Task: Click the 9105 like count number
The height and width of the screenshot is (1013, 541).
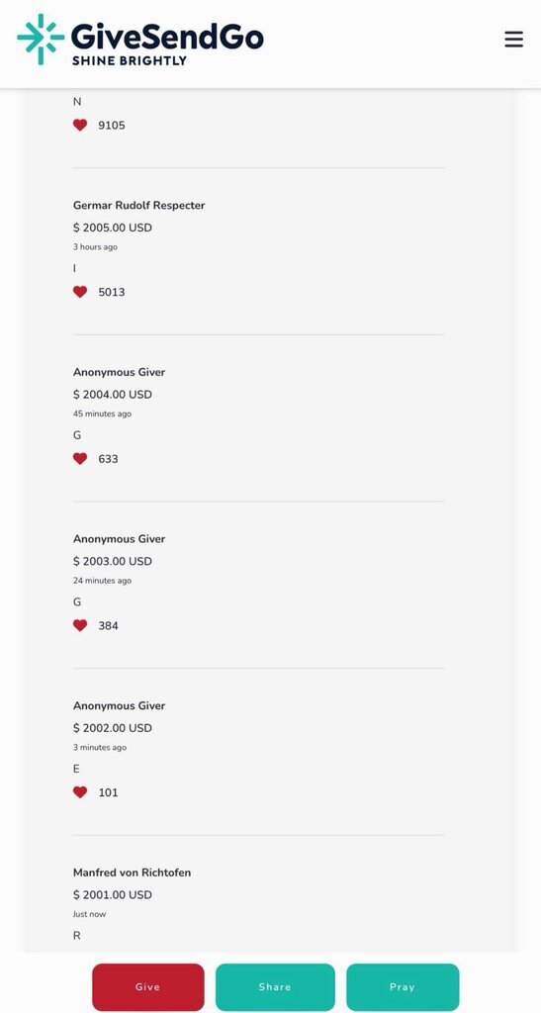Action: pyautogui.click(x=112, y=126)
